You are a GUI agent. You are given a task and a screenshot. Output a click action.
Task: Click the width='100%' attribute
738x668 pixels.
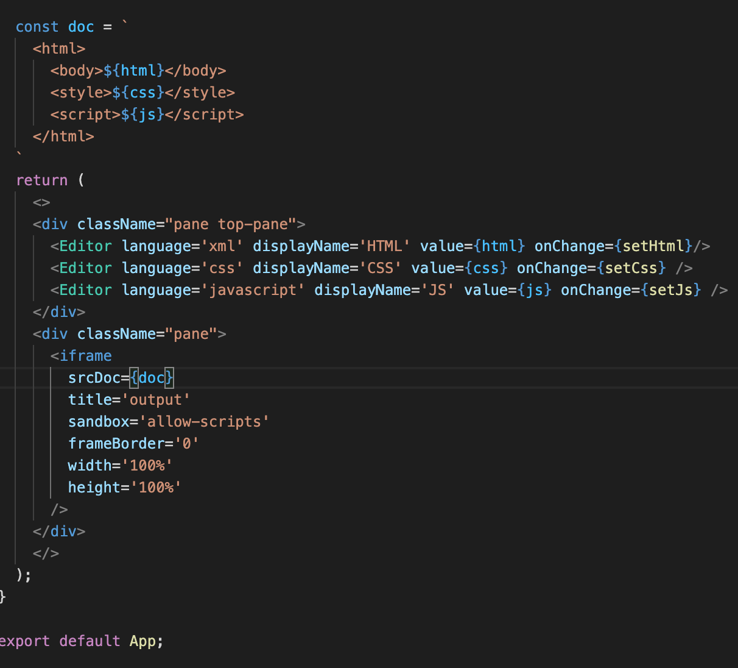tap(121, 466)
